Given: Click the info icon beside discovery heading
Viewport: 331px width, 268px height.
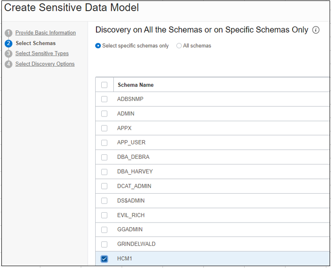Looking at the screenshot, I should [316, 30].
